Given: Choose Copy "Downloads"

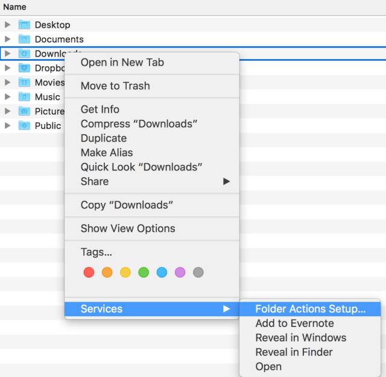Looking at the screenshot, I should coord(152,205).
